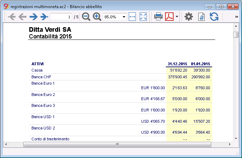Screen dimensions: 242x158
Task: Export report to PDF icon
Action: point(169,17)
